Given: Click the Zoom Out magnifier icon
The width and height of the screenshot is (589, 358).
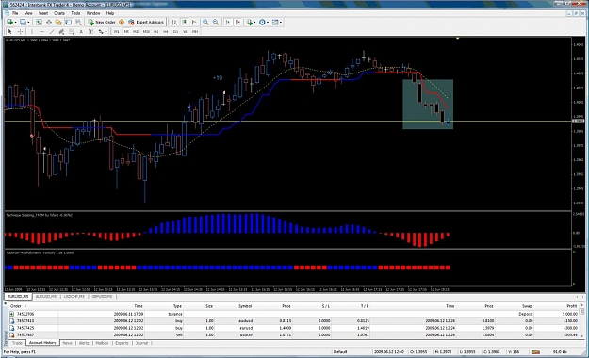Looking at the screenshot, I should (x=216, y=23).
